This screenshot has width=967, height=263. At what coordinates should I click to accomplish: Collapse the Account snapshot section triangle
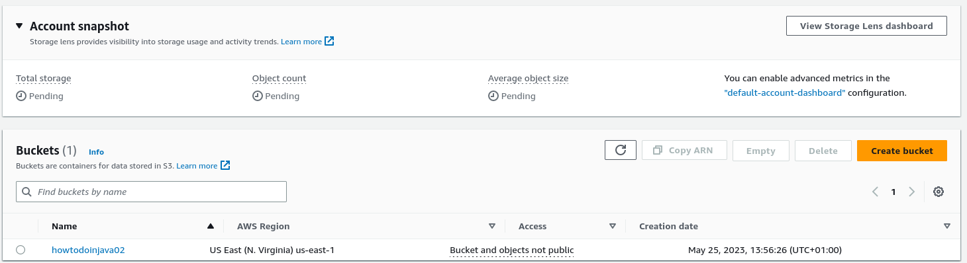click(x=19, y=26)
